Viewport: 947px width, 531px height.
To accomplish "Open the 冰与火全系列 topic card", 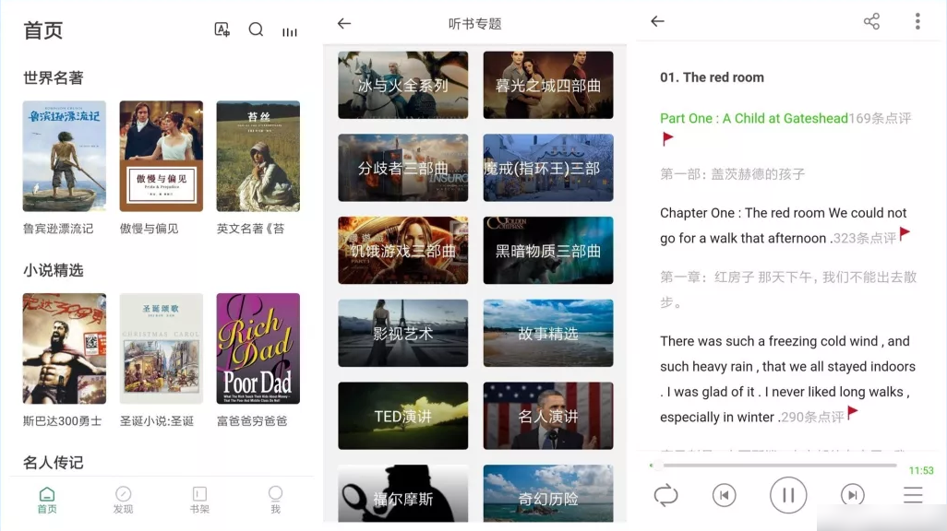I will coord(402,85).
